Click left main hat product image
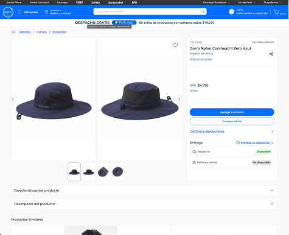 pyautogui.click(x=54, y=99)
